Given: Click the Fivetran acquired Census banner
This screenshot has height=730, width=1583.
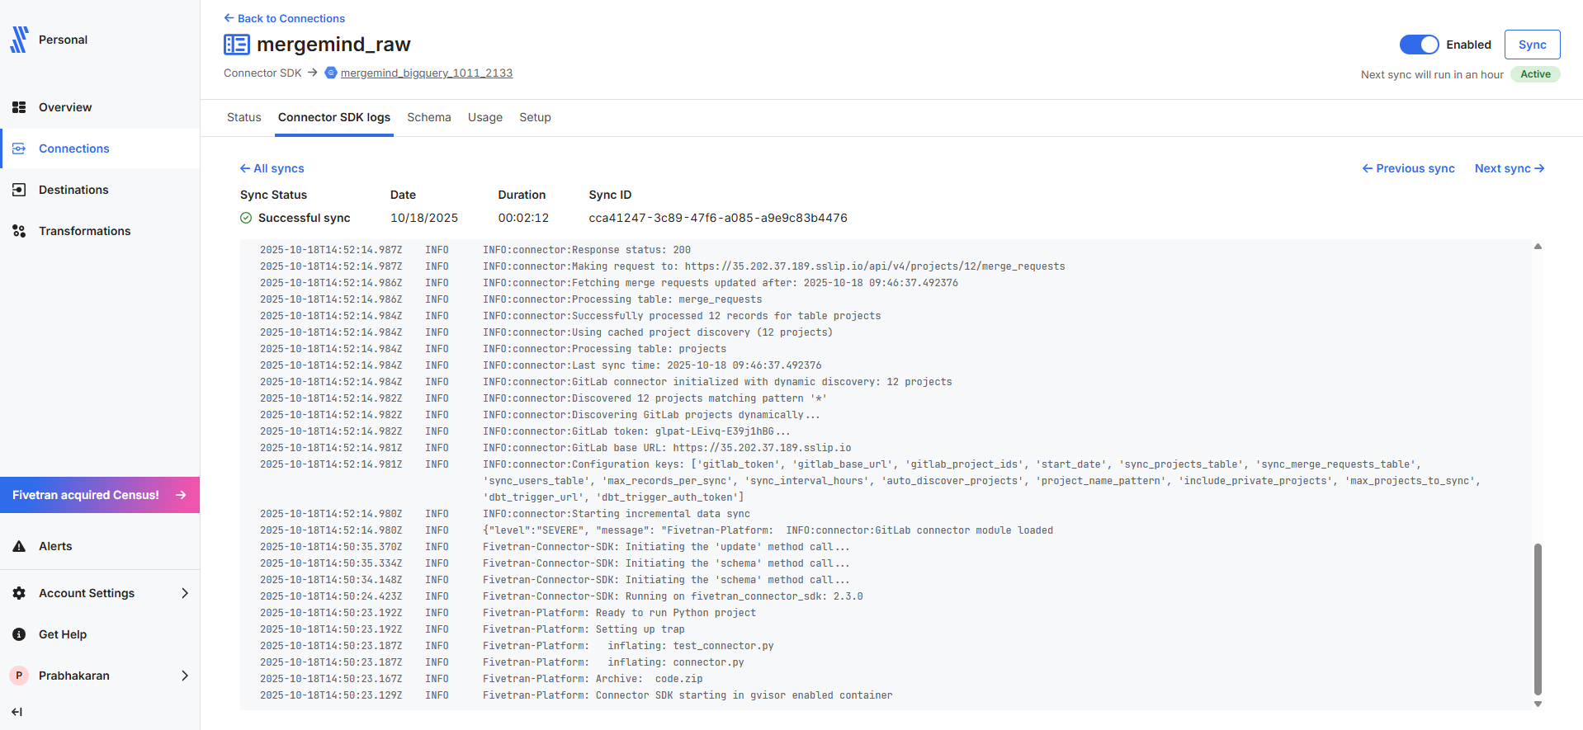Looking at the screenshot, I should pyautogui.click(x=100, y=495).
